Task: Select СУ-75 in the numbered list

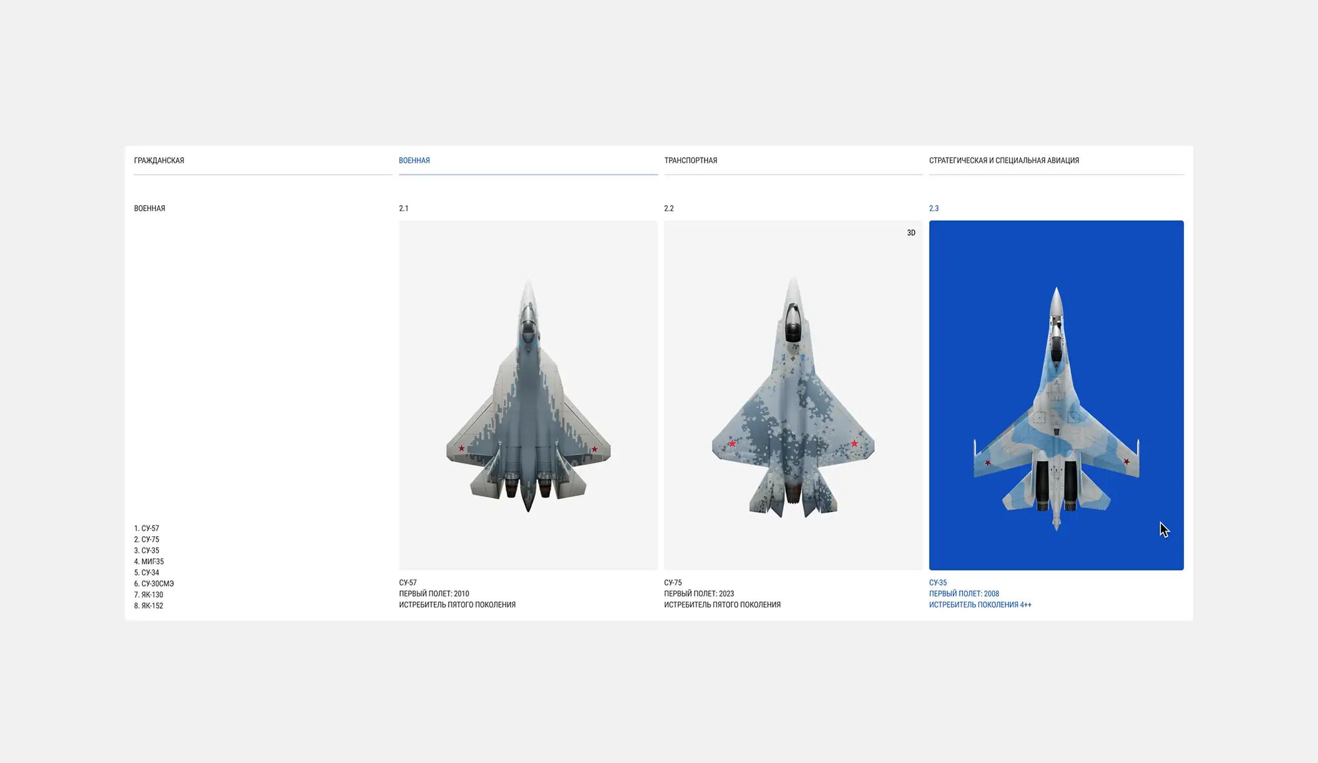Action: coord(147,539)
